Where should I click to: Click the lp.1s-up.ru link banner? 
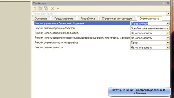[x=139, y=92]
